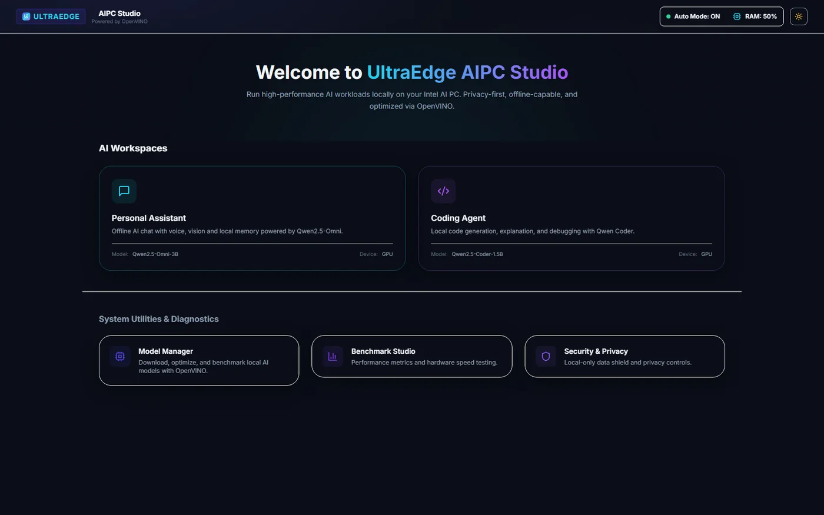This screenshot has height=515, width=824.
Task: Click 'Local-only data shield and privacy controls' text
Action: (627, 363)
